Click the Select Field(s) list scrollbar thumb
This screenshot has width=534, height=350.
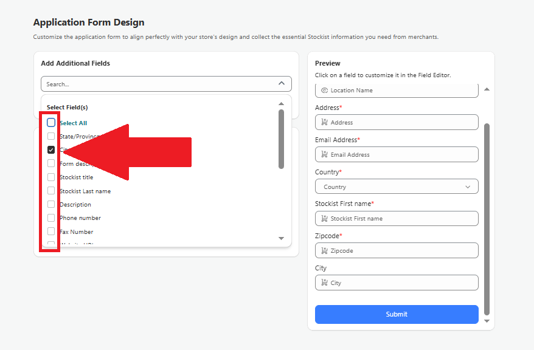pyautogui.click(x=281, y=139)
